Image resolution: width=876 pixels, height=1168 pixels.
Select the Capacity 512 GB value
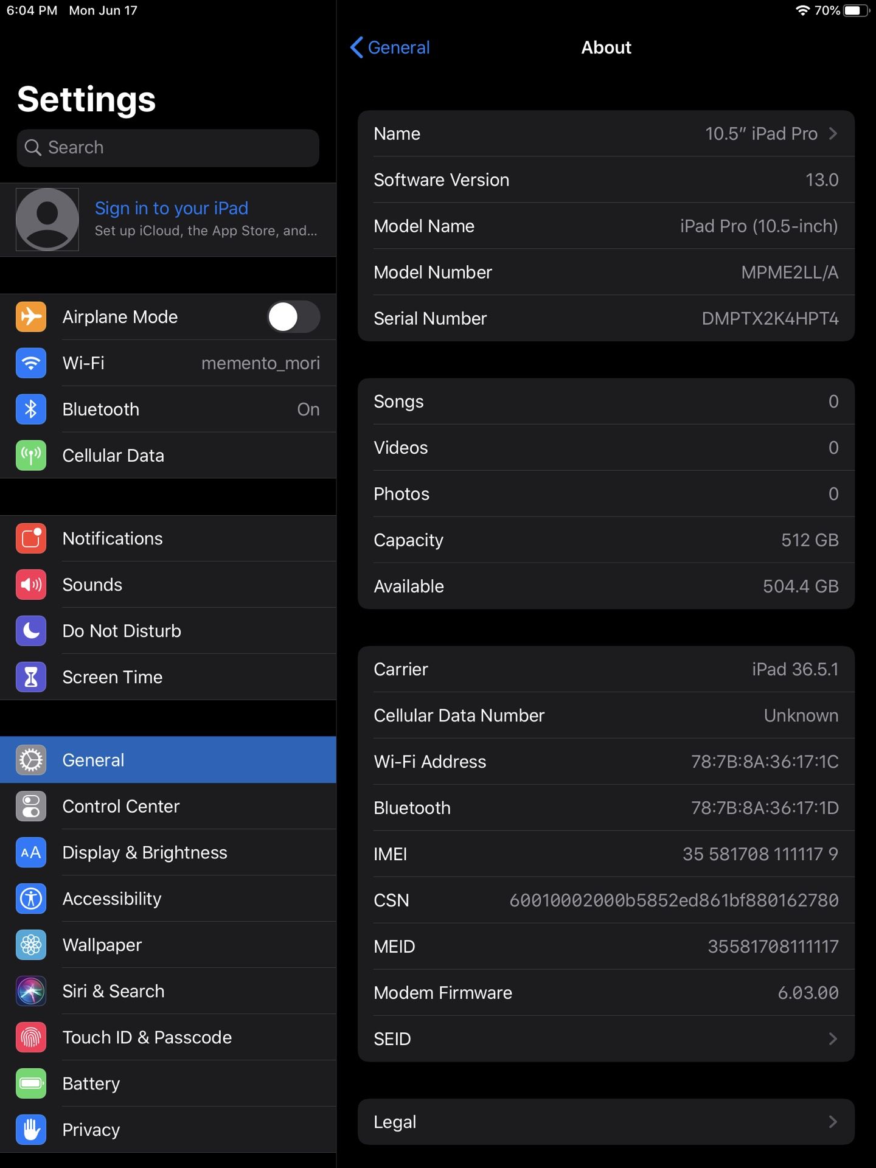pyautogui.click(x=810, y=540)
